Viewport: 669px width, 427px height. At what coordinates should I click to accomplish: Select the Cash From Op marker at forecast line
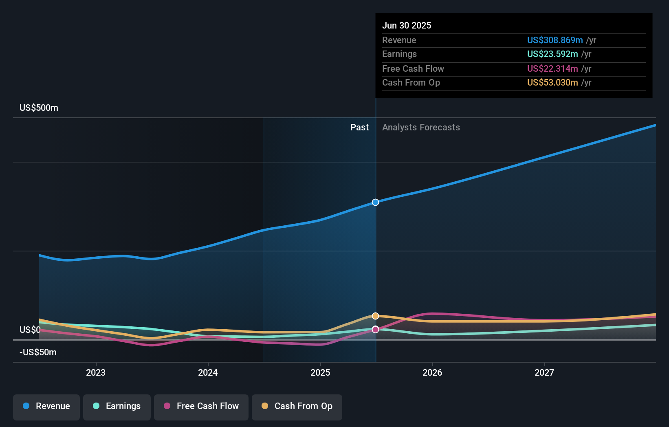coord(375,315)
